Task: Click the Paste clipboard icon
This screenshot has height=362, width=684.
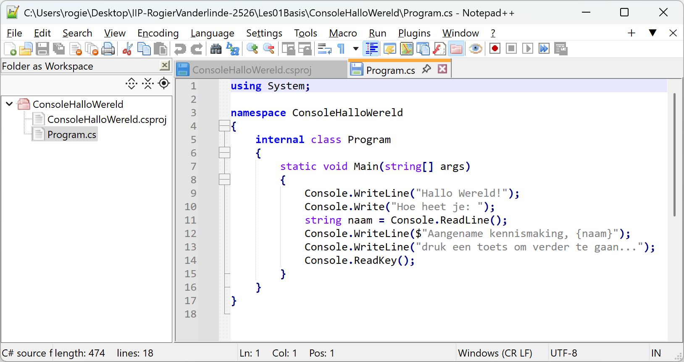Action: click(x=160, y=49)
